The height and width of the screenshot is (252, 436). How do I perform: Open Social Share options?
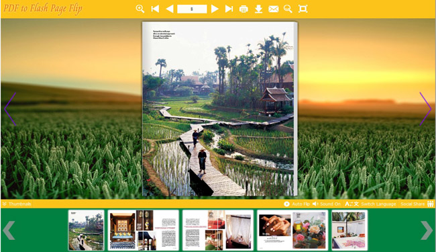click(x=417, y=204)
